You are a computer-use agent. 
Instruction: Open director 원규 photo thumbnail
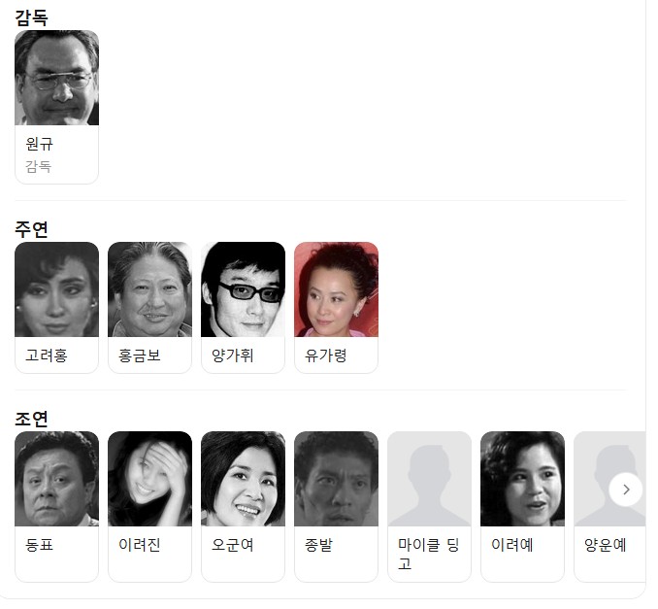click(56, 78)
